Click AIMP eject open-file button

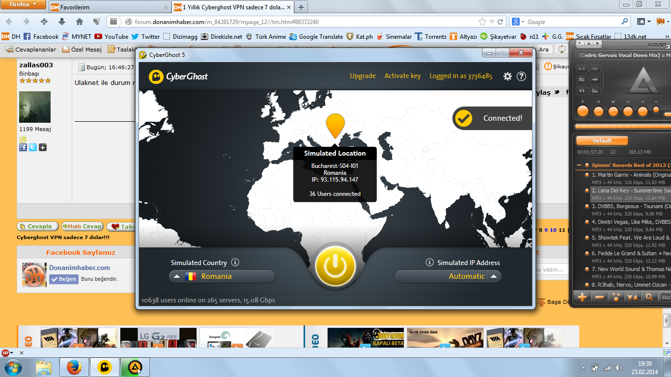tap(656, 110)
